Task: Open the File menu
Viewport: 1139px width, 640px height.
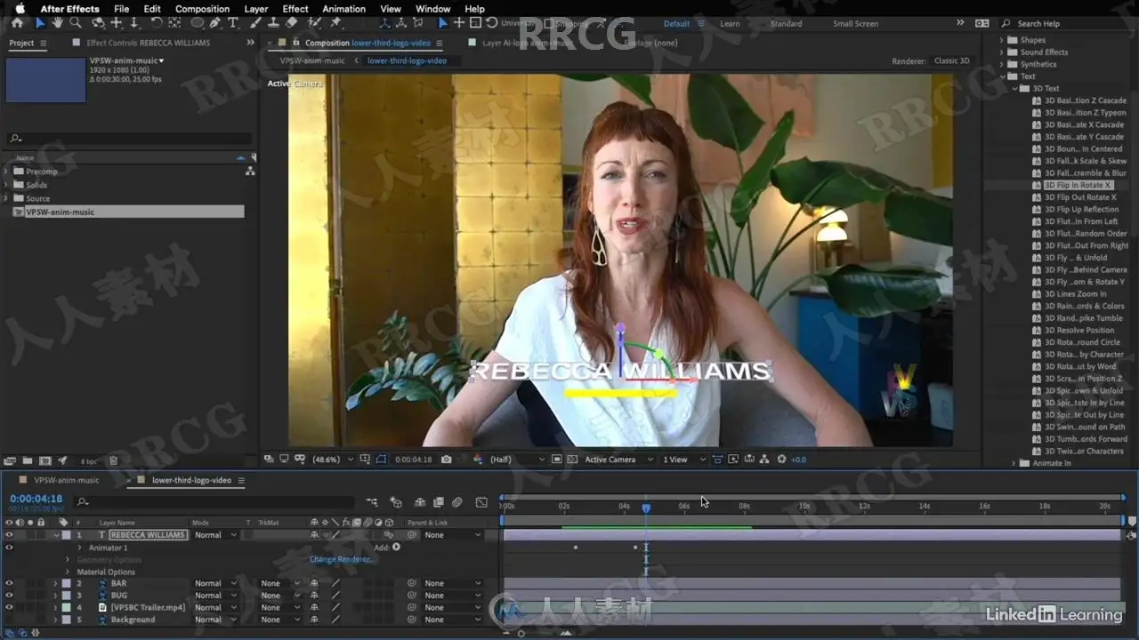Action: 122,9
